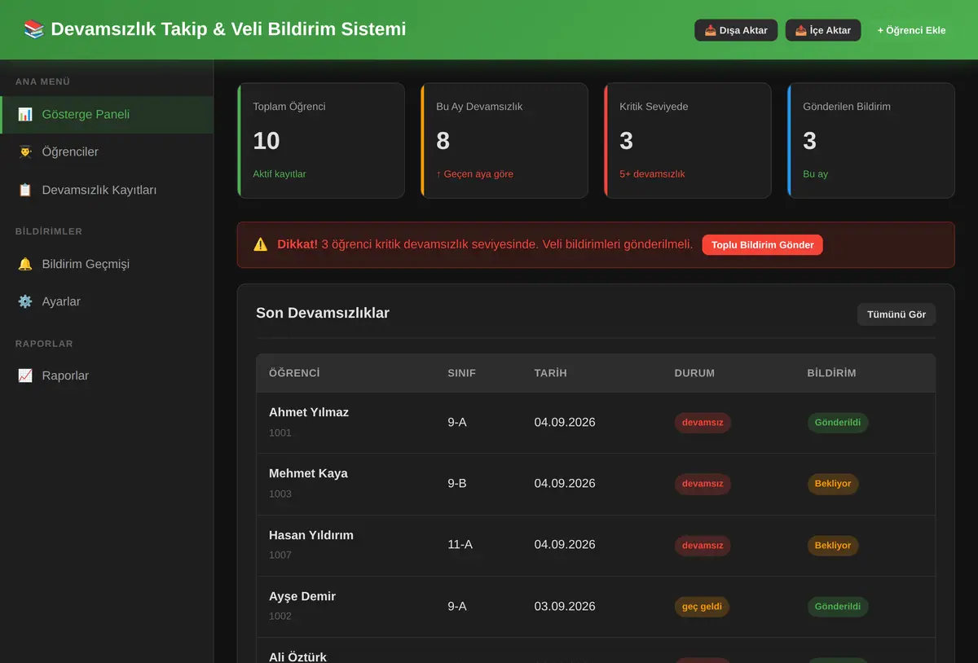
Task: Click Ayşe Demir's geç geldi status badge
Action: (x=702, y=607)
